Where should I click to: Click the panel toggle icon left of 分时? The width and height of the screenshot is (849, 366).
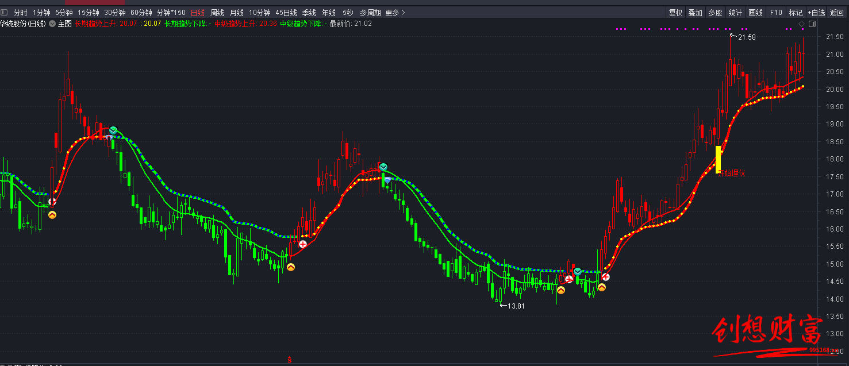4,13
